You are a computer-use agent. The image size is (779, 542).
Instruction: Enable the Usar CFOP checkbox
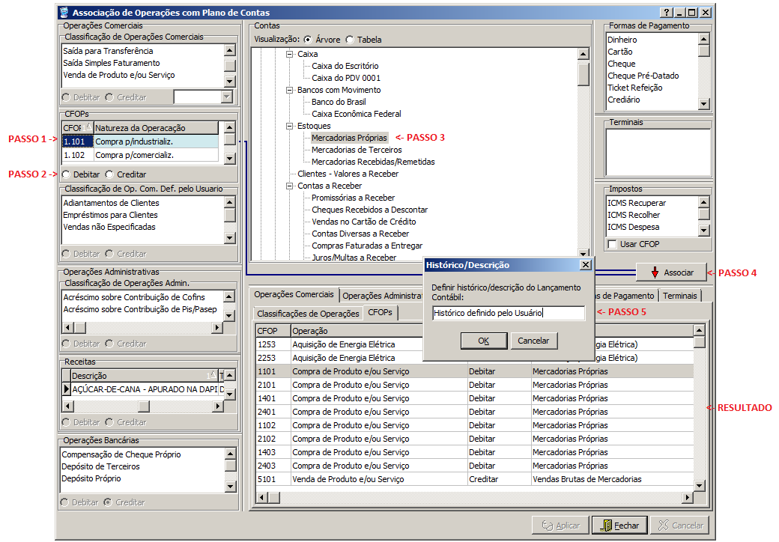(x=613, y=244)
